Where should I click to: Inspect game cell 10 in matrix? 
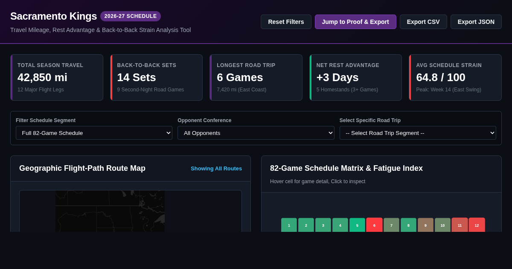442,225
